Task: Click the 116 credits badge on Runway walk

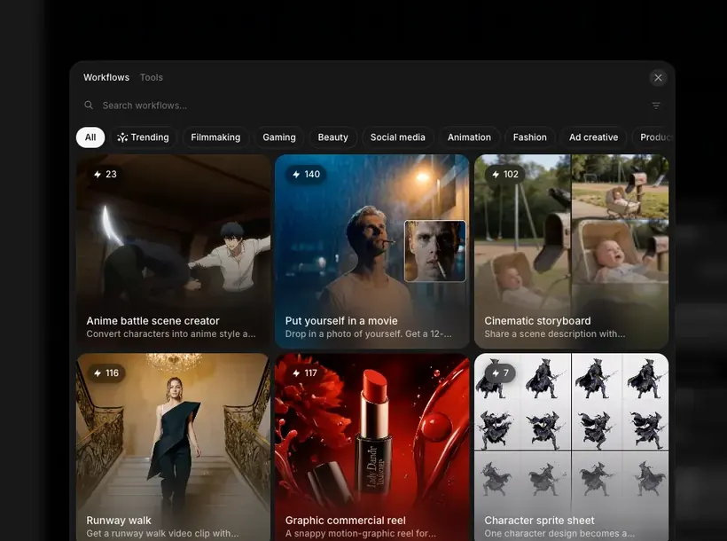Action: point(106,373)
